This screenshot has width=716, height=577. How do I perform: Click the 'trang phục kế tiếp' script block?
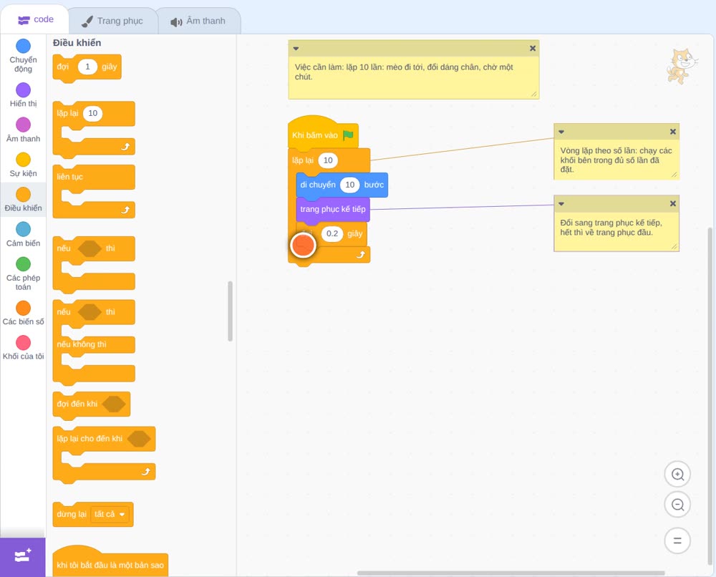333,210
